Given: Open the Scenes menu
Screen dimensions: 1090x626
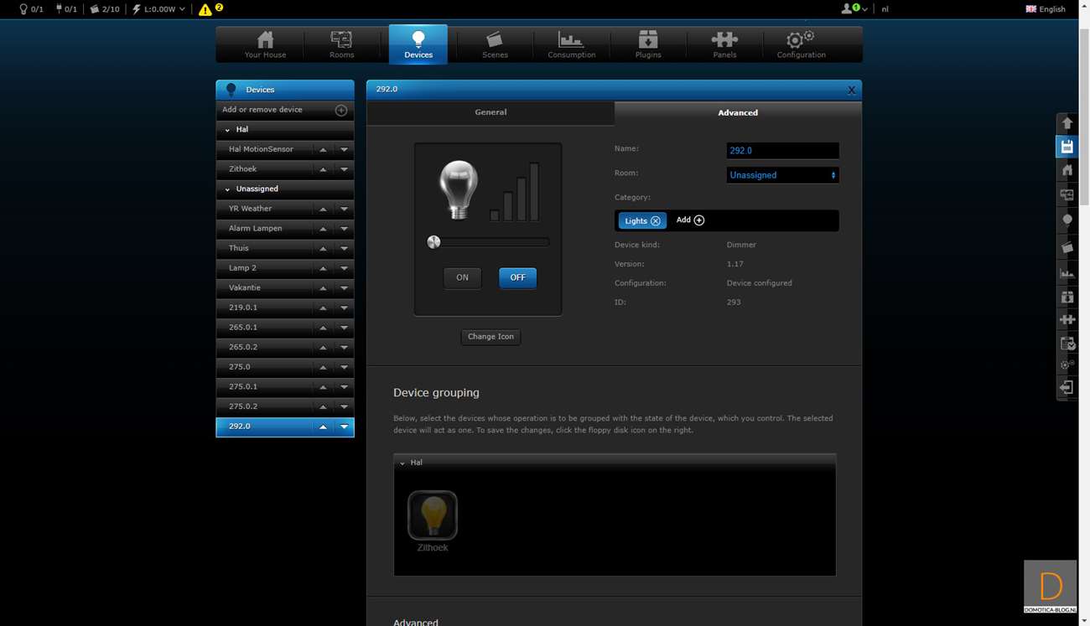Looking at the screenshot, I should 495,44.
